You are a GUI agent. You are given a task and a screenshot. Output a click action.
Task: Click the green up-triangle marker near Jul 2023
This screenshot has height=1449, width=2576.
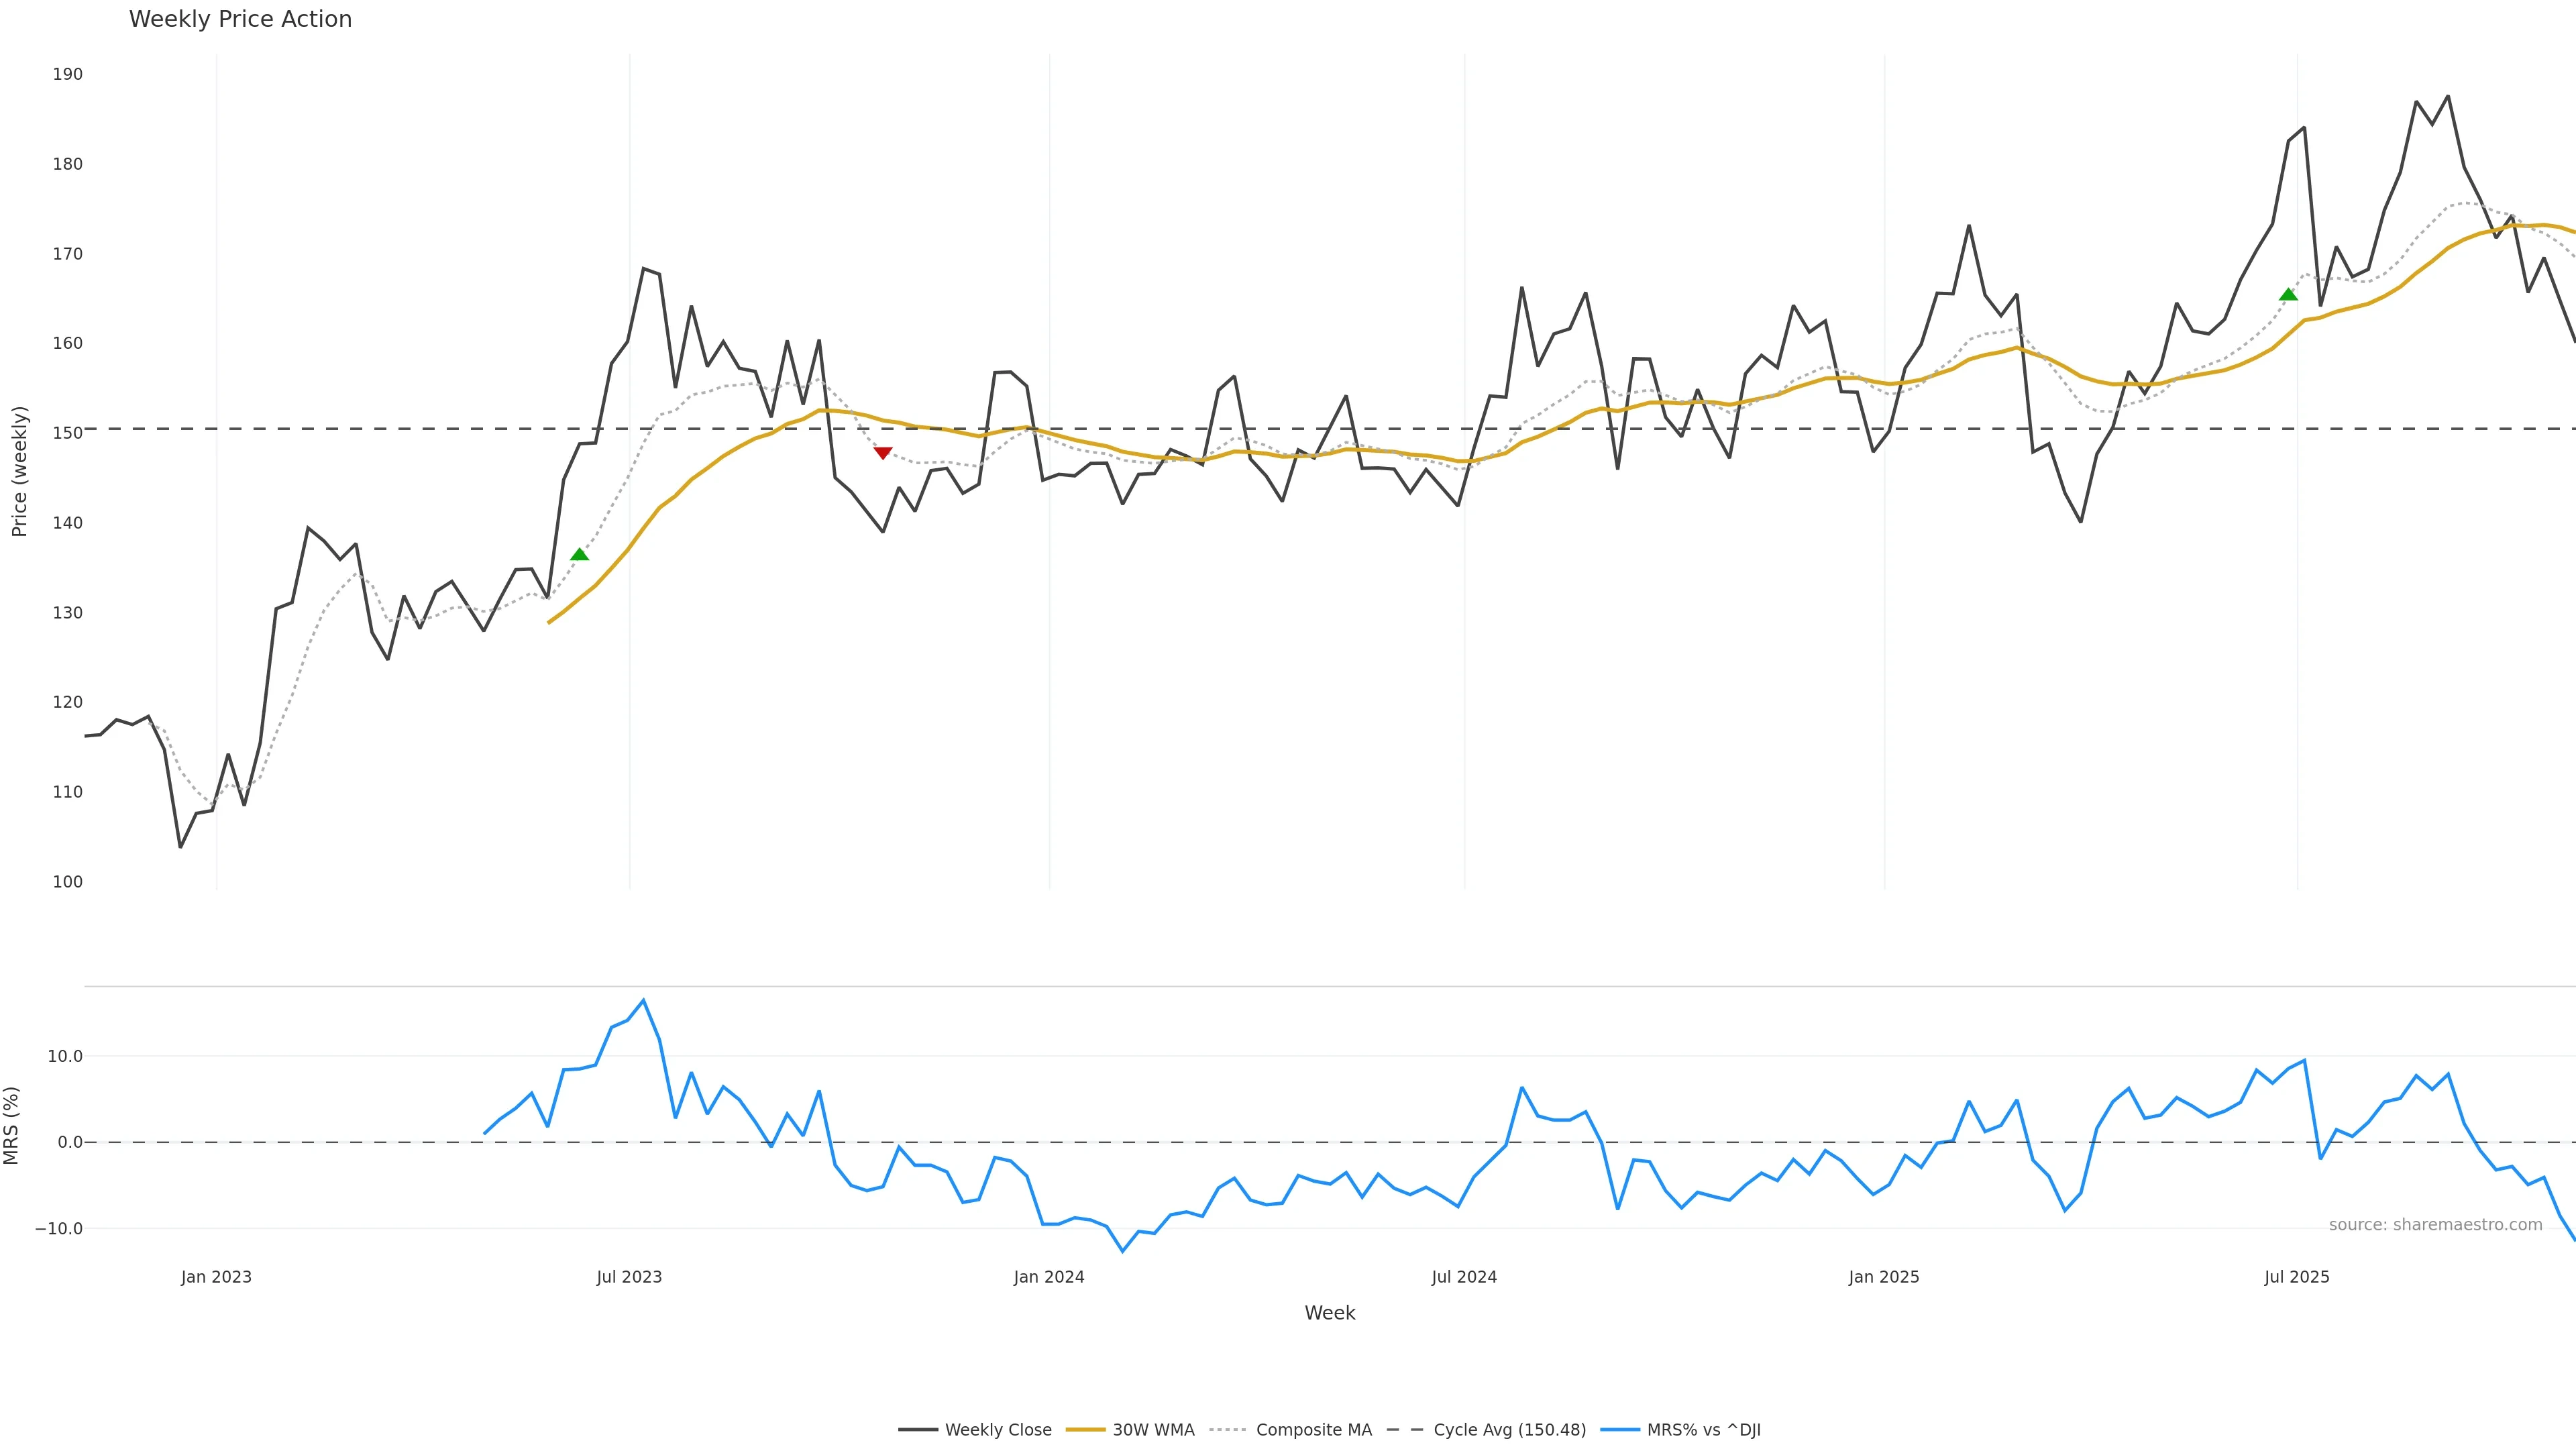(579, 555)
